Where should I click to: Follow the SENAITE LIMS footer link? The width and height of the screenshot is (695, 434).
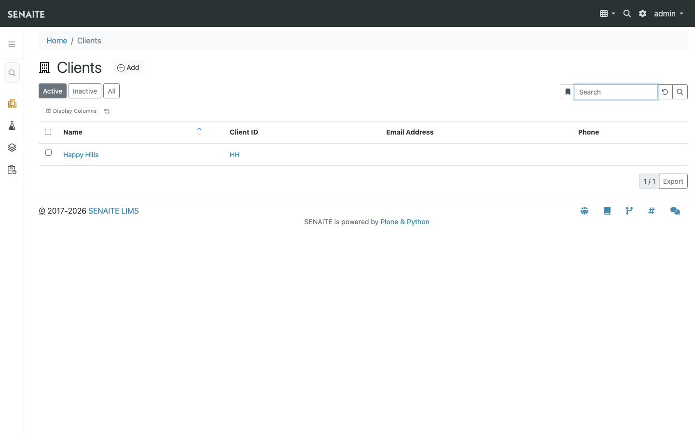tap(113, 211)
